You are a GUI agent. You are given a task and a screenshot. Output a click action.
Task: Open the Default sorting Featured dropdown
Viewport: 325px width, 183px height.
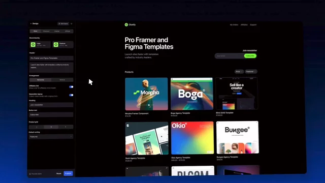click(x=51, y=137)
